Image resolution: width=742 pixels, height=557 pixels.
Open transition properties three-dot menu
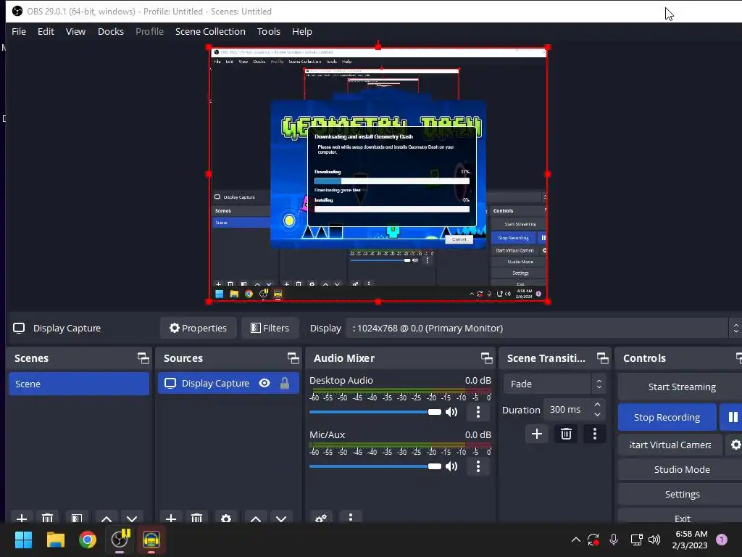[x=595, y=434]
